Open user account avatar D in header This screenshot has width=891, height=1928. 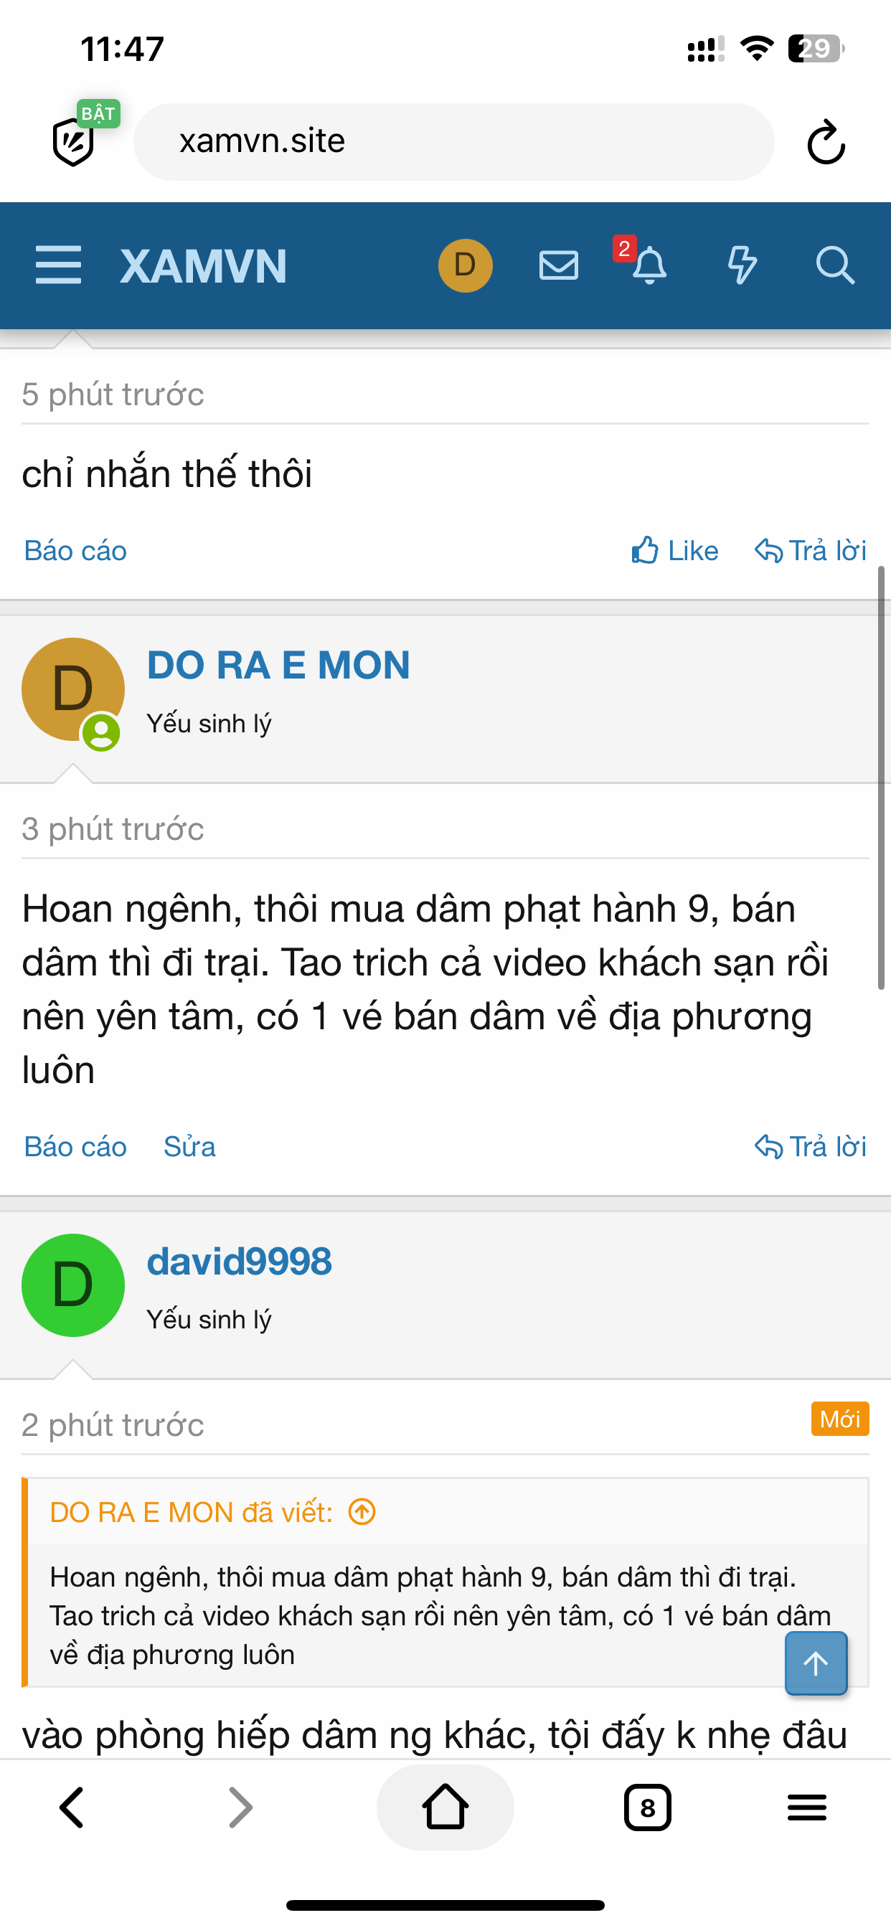[x=465, y=265]
